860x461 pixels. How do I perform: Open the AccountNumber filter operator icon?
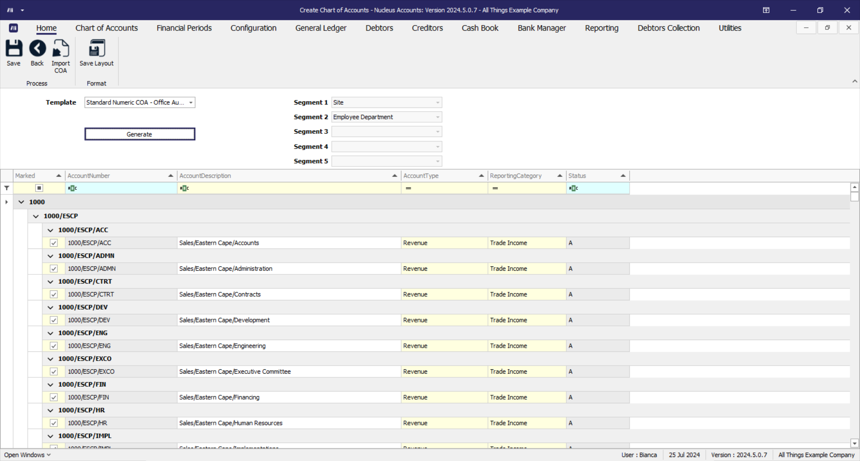click(72, 188)
